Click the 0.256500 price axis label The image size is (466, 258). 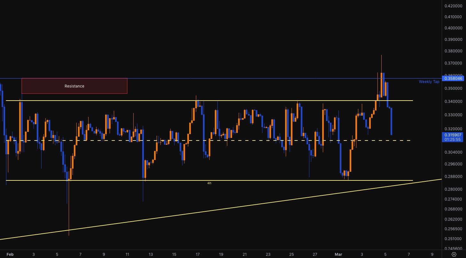pyautogui.click(x=453, y=229)
